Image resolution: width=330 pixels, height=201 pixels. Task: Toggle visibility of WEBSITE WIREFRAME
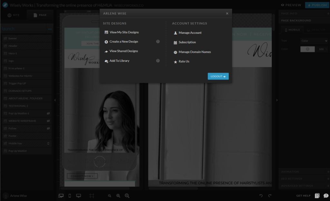[48, 121]
